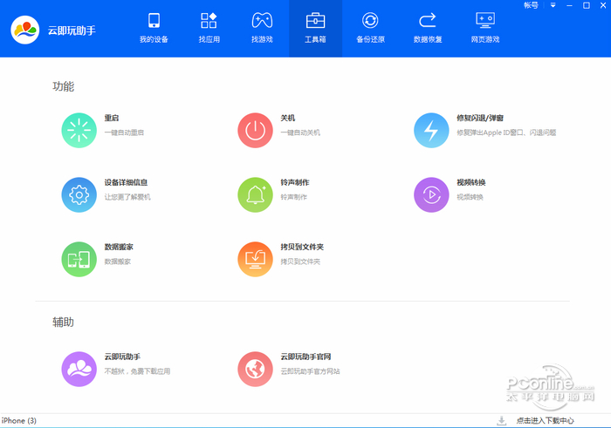Open the 找应用 apps tab icon
Screen dimensions: 611x428
pyautogui.click(x=209, y=21)
